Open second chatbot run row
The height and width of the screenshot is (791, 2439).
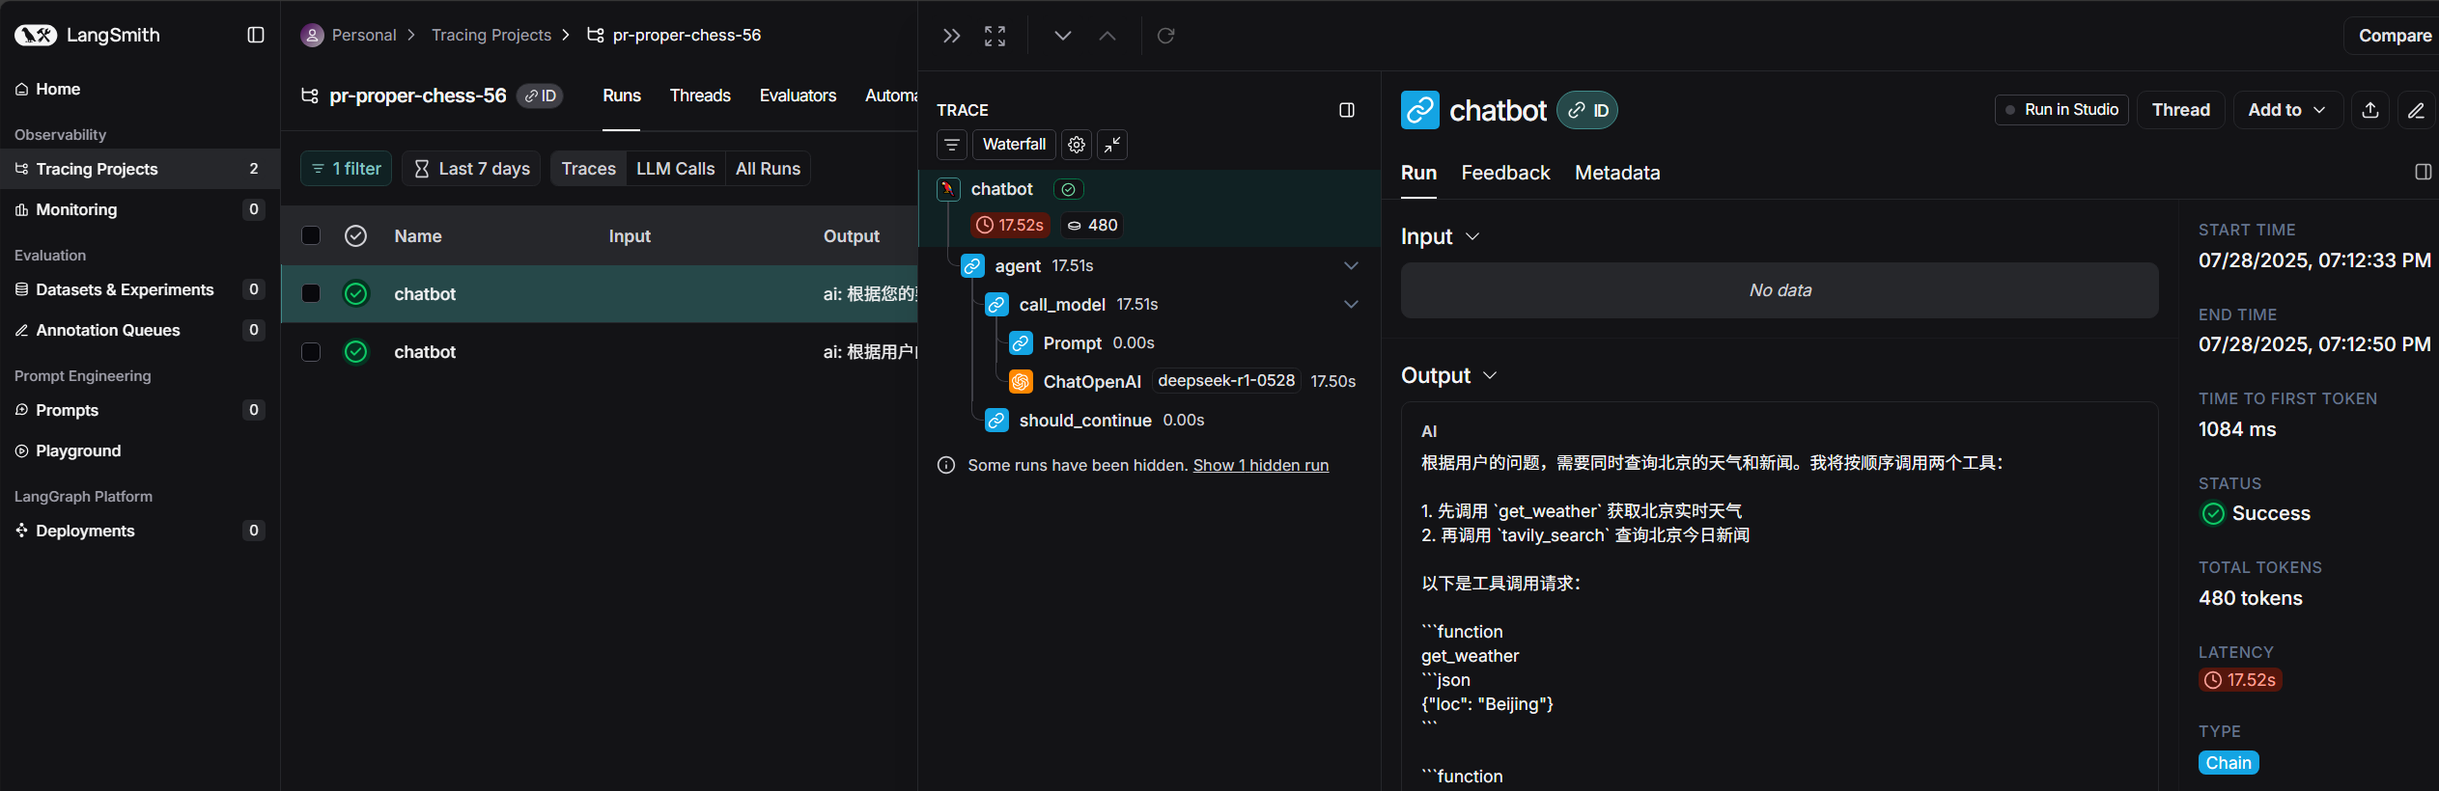[599, 352]
